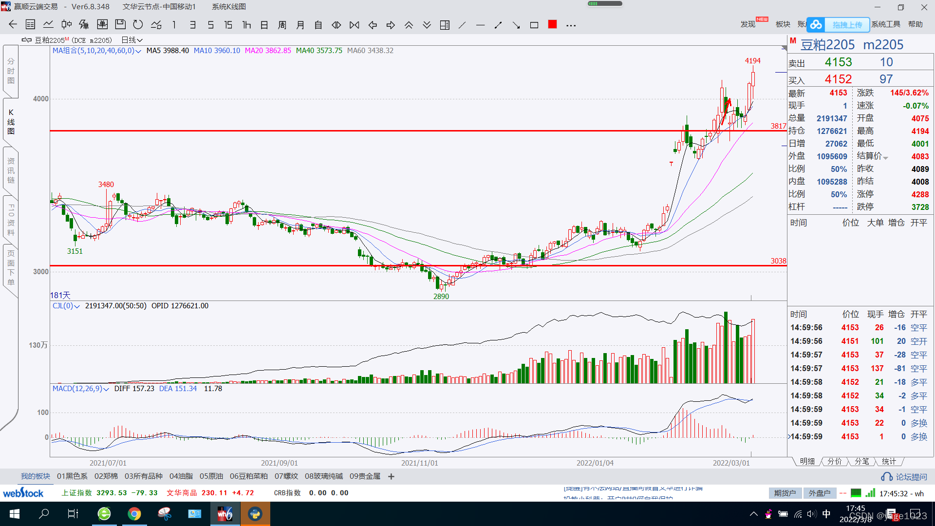Select the line segment drawing tool

[x=498, y=25]
